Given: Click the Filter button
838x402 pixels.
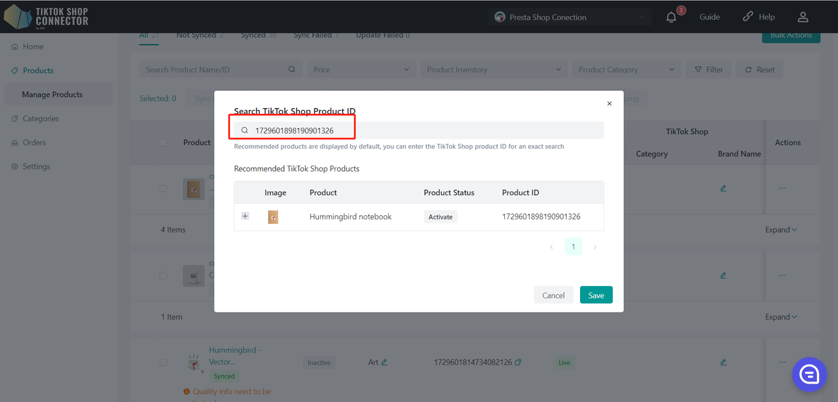Looking at the screenshot, I should click(x=708, y=69).
